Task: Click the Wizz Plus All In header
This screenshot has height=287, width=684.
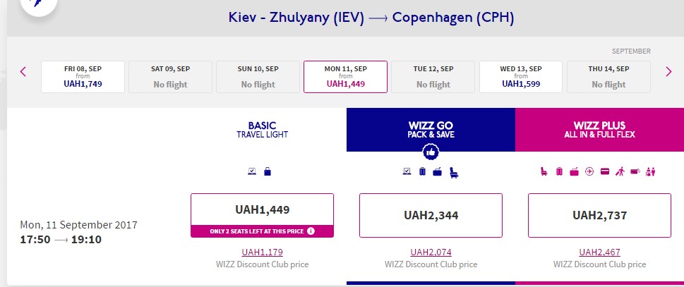Action: [599, 130]
